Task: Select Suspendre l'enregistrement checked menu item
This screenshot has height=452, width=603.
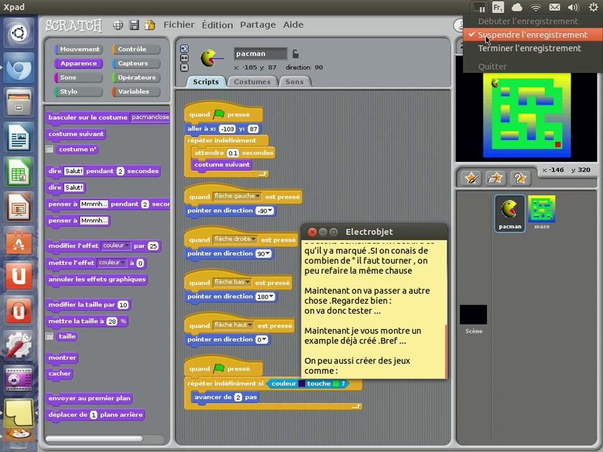Action: [x=532, y=35]
